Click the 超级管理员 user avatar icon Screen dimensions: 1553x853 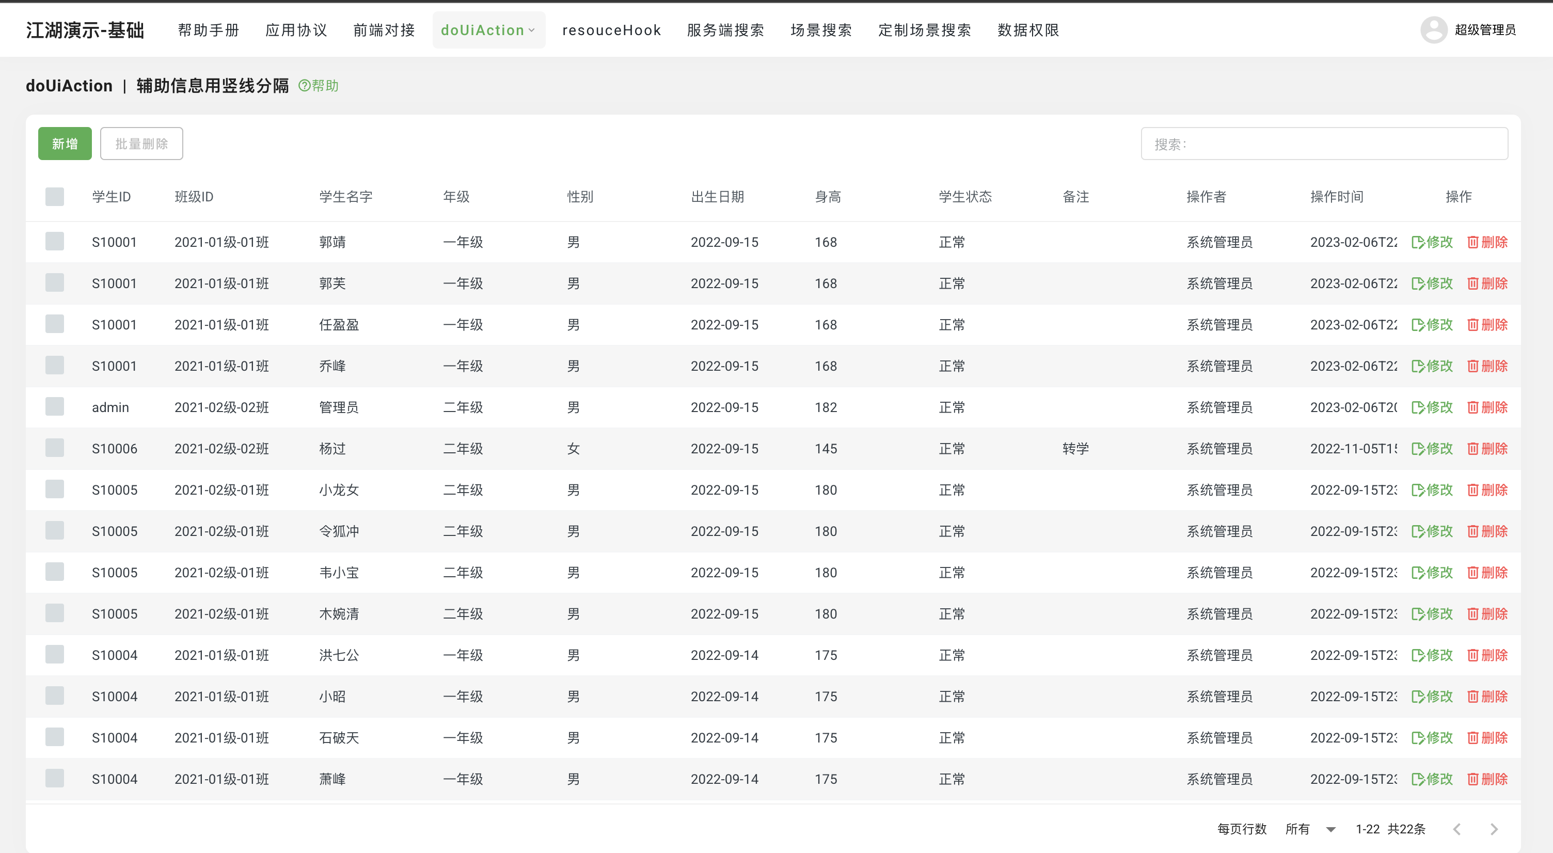[1433, 30]
